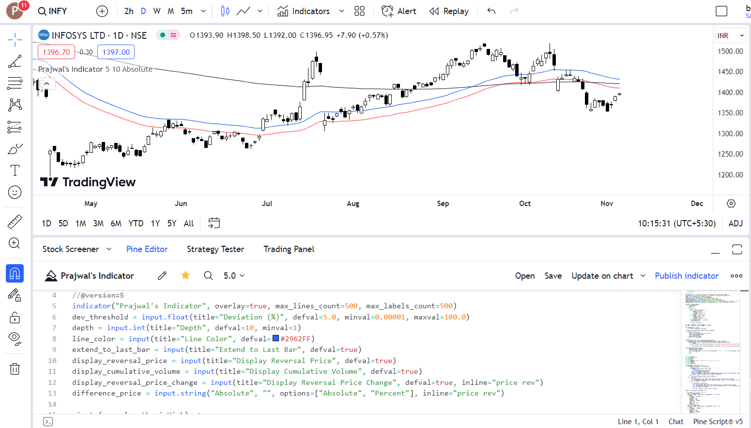751x428 pixels.
Task: Rename script with the pencil icon
Action: 162,276
